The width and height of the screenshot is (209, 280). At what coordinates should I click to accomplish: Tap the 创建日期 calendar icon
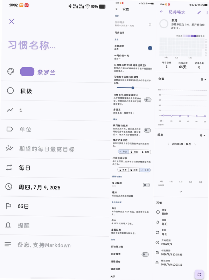point(157,252)
